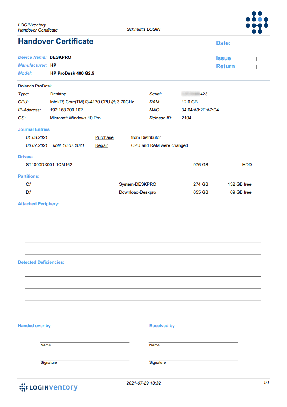Click the LOGINventory dotted logo top right
This screenshot has height=407, width=287.
pos(257,22)
